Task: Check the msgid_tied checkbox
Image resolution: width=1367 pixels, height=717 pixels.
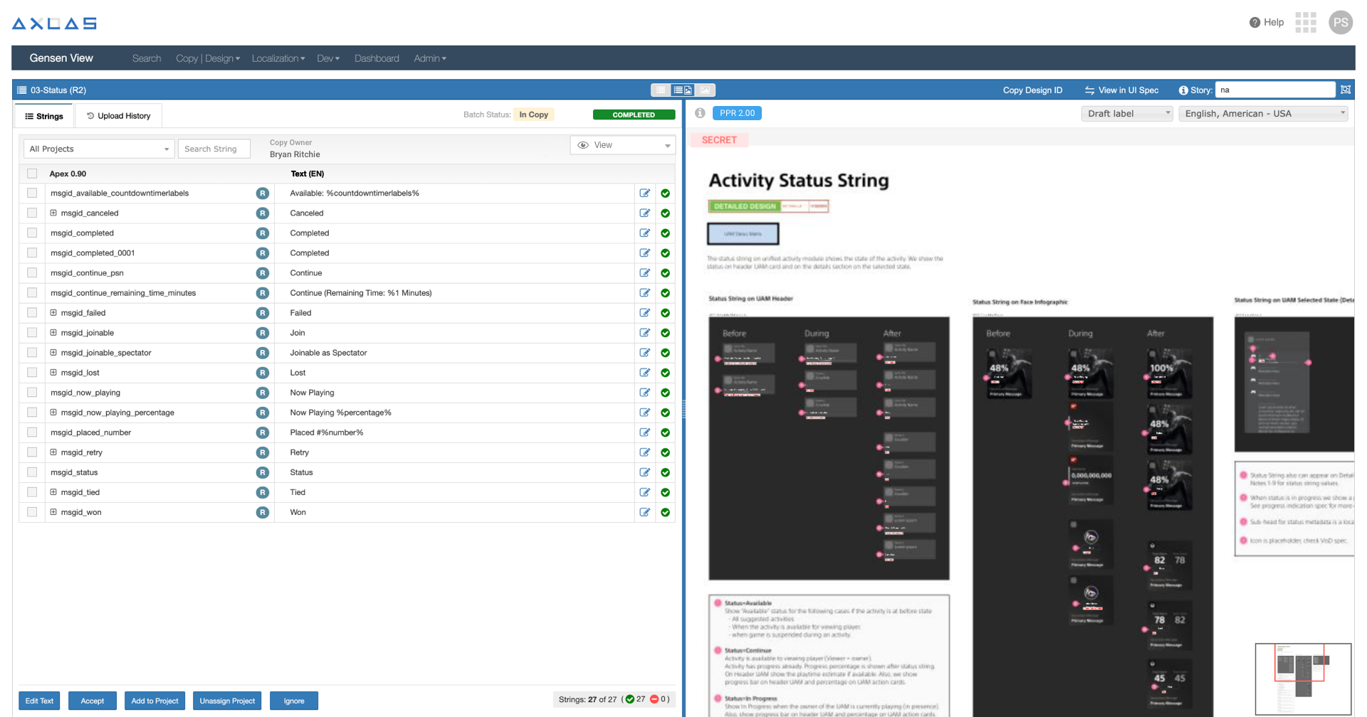Action: (x=32, y=492)
